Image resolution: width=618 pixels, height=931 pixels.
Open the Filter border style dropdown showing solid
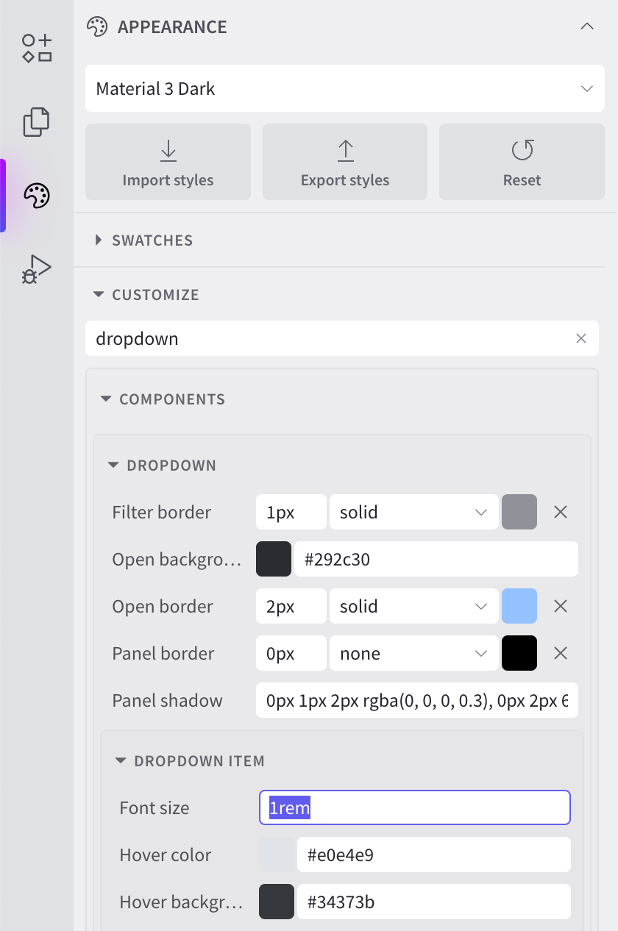tap(413, 512)
